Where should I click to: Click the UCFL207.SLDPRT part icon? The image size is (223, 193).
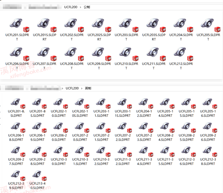47,54
